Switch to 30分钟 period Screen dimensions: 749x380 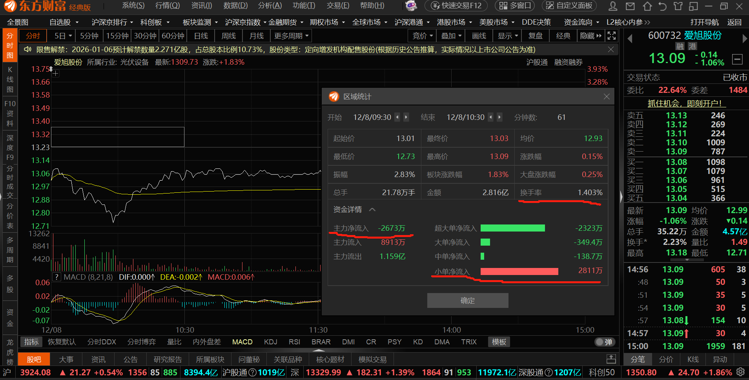coord(145,36)
